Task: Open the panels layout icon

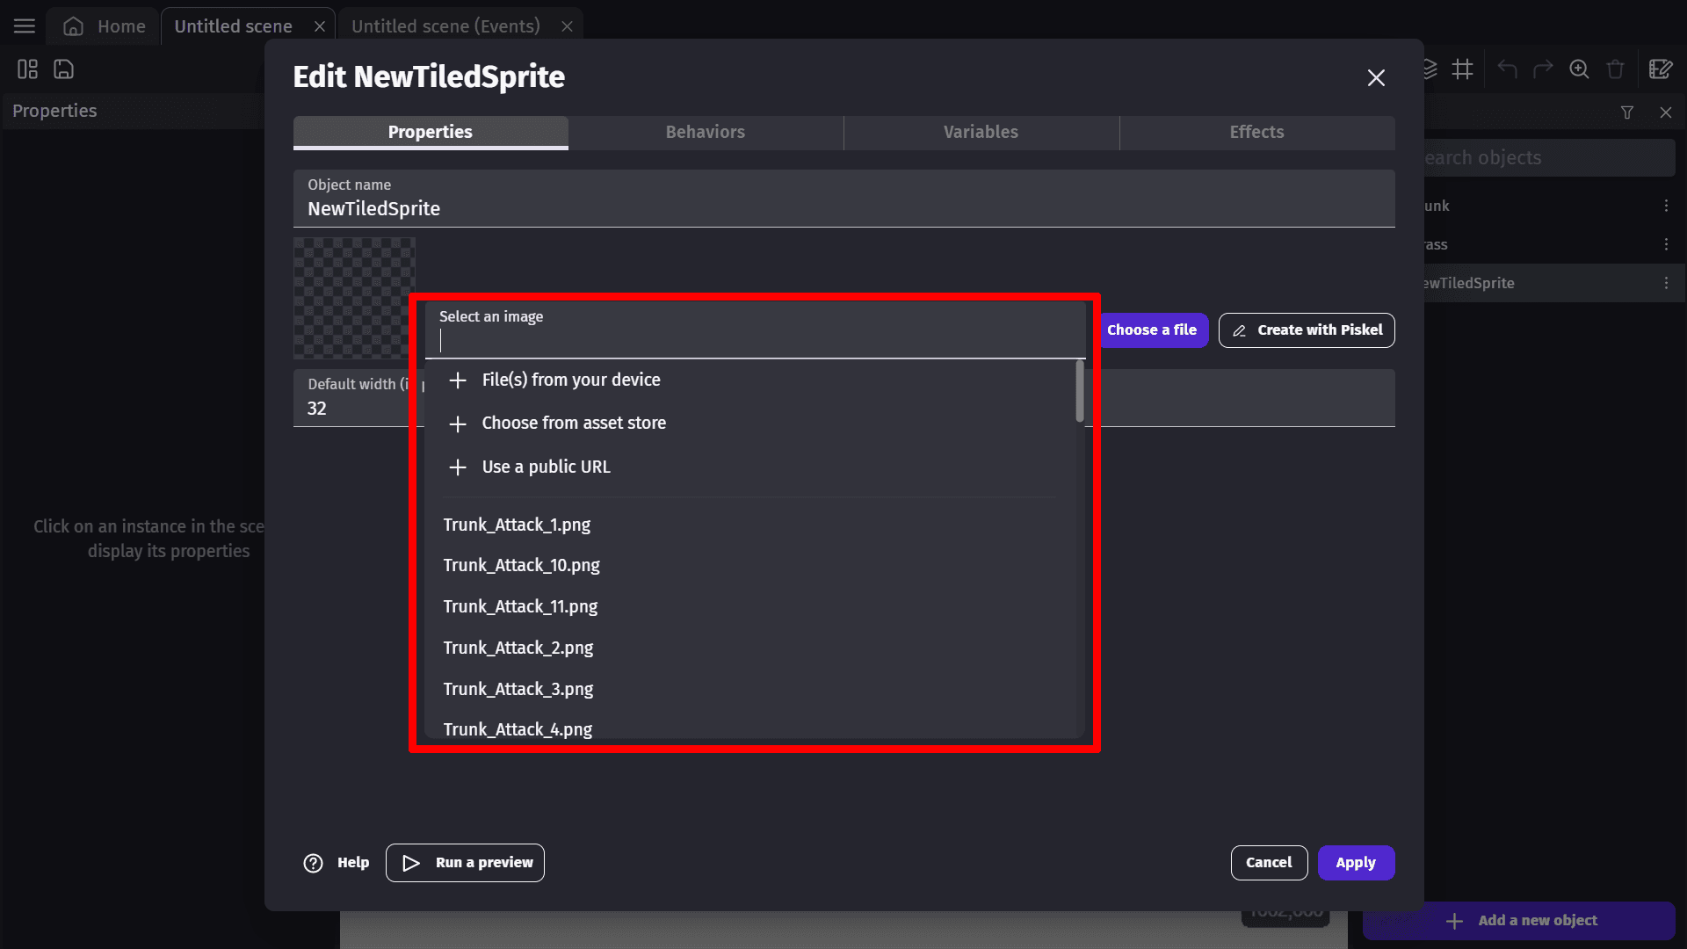Action: (x=27, y=69)
